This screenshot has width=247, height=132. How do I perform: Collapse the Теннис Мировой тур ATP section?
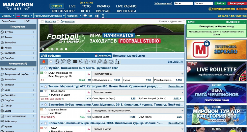[x=42, y=86]
